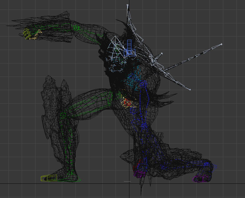Click the end nub of the long diagonal bone chain
Screen dimensions: 245x198
pyautogui.click(x=221, y=44)
